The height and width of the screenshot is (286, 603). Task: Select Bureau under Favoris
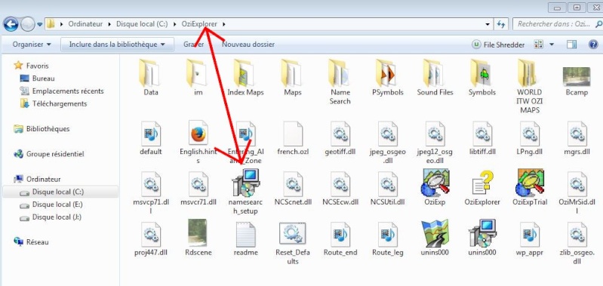(x=37, y=78)
